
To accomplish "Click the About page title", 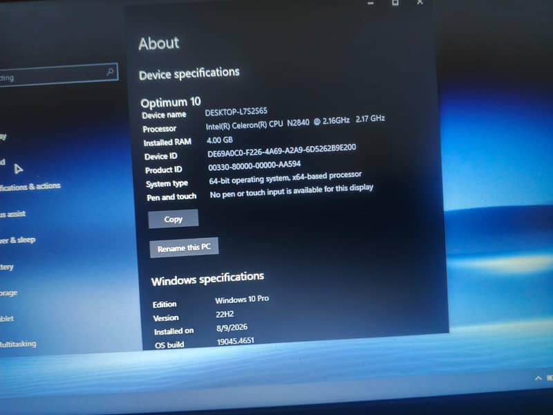I will point(159,44).
